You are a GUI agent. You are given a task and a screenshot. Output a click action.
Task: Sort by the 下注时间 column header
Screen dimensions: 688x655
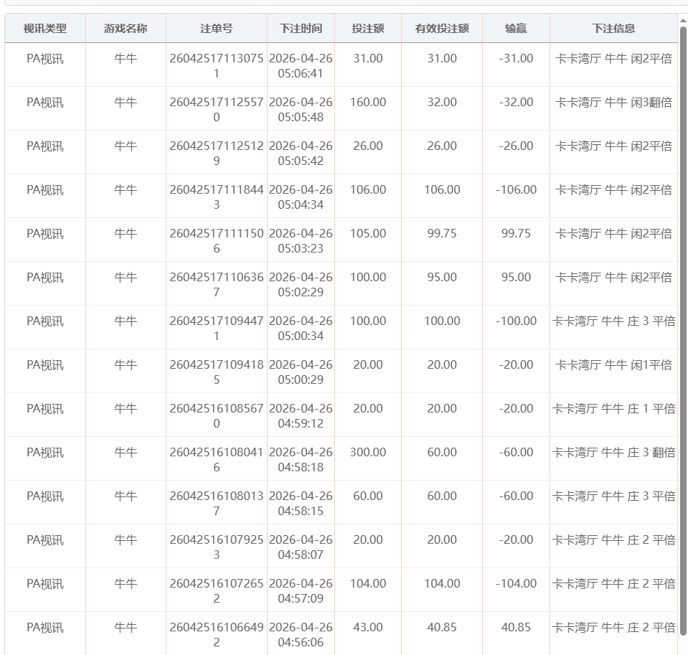tap(301, 29)
